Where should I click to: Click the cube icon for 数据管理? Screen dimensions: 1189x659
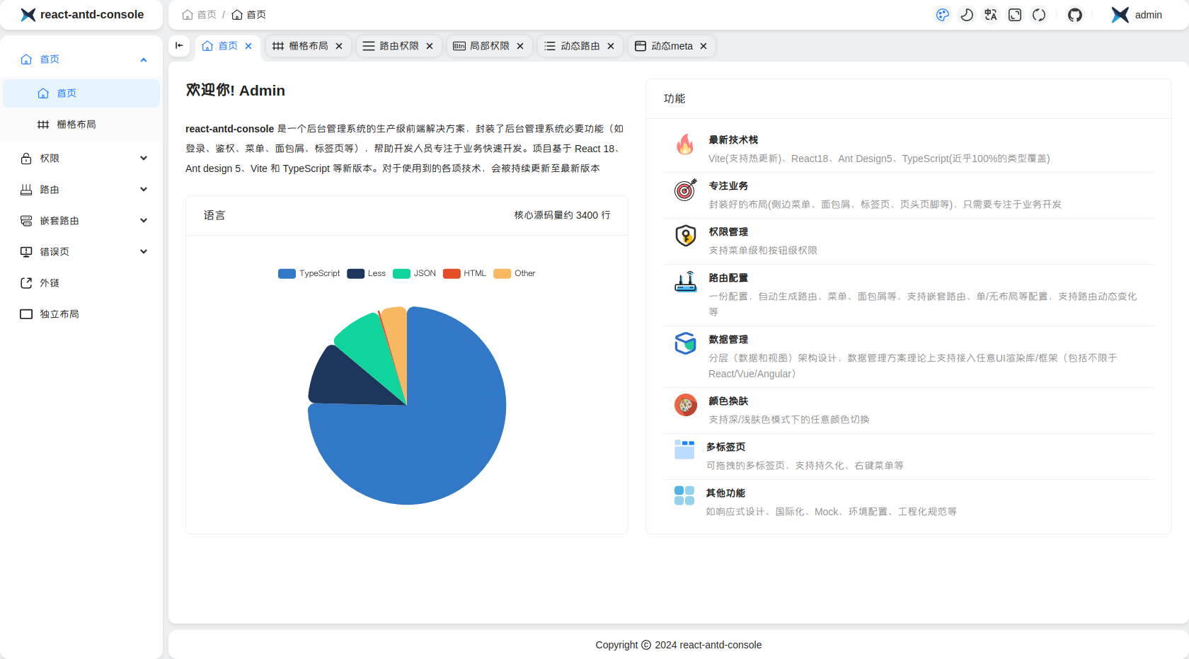click(685, 343)
